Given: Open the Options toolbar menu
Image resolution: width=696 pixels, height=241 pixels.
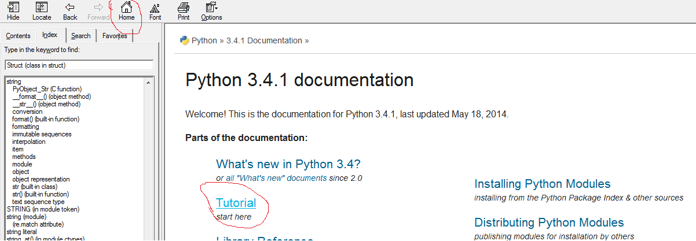Looking at the screenshot, I should [x=211, y=11].
